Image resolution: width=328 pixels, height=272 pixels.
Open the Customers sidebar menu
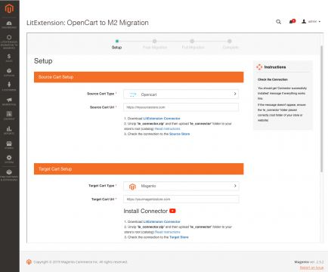9,86
